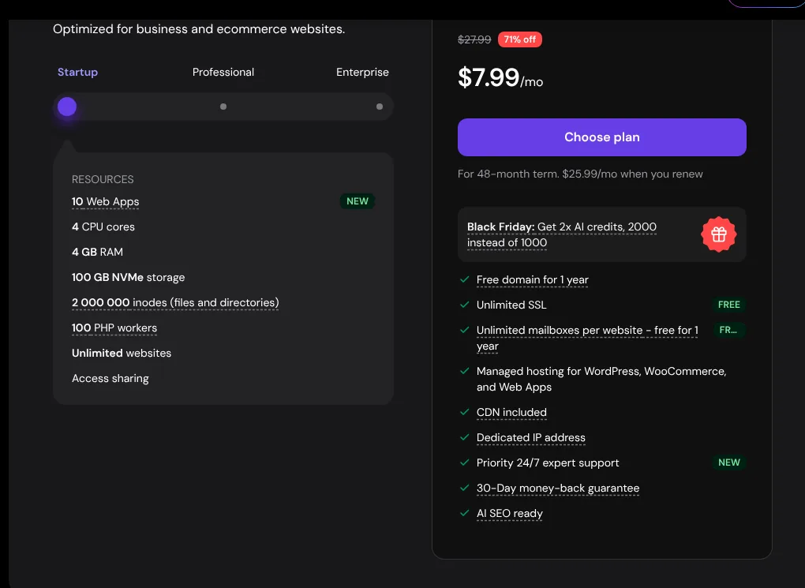
Task: Click the Unlimited websites text
Action: [x=122, y=354]
